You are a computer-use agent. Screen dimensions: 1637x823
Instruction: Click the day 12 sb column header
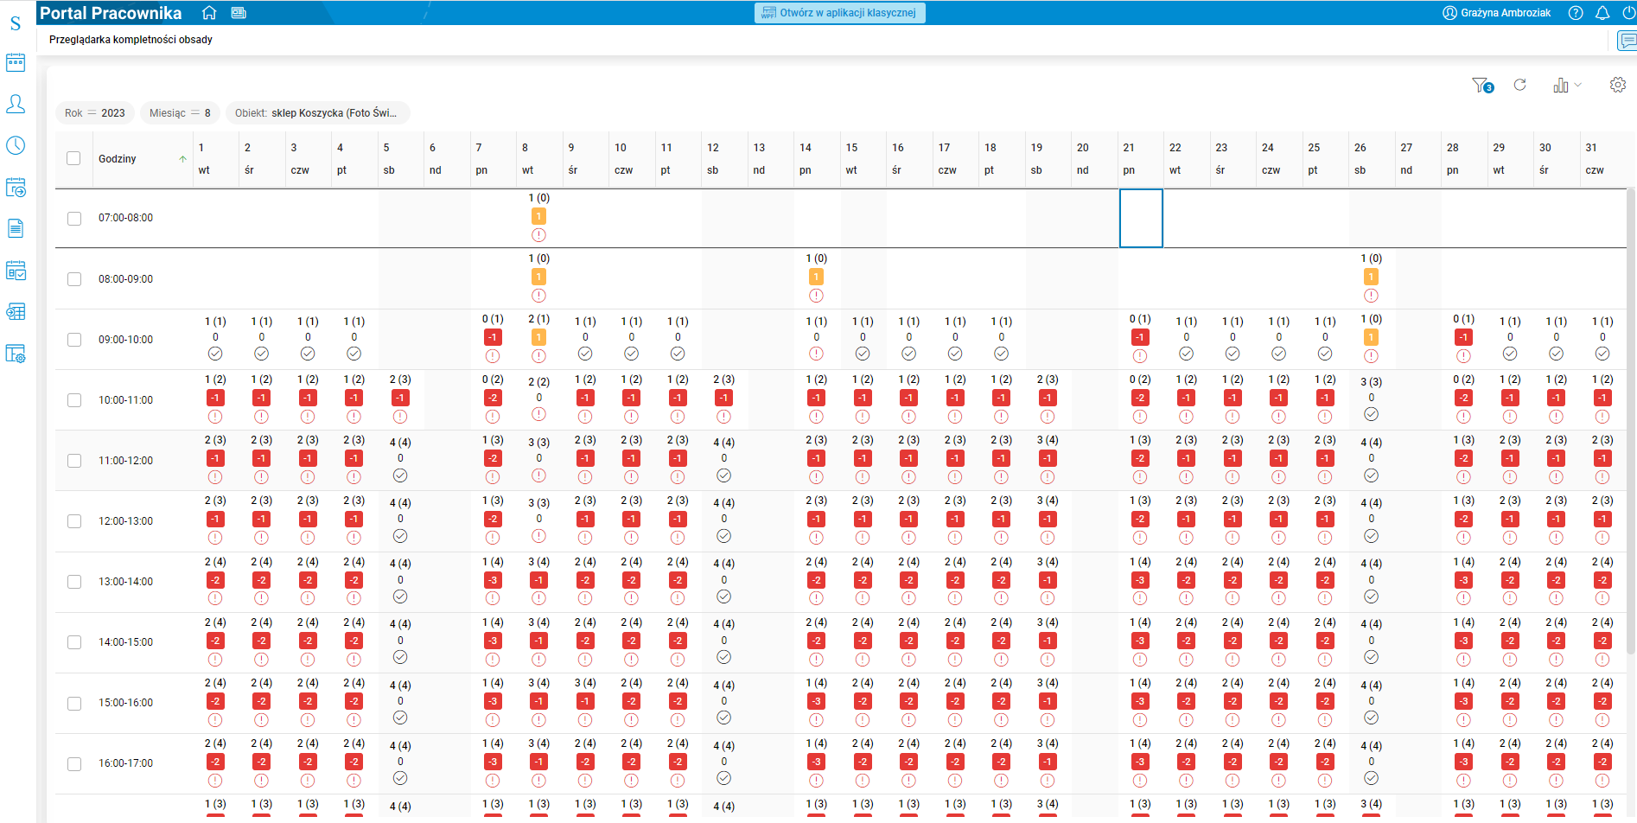(723, 159)
